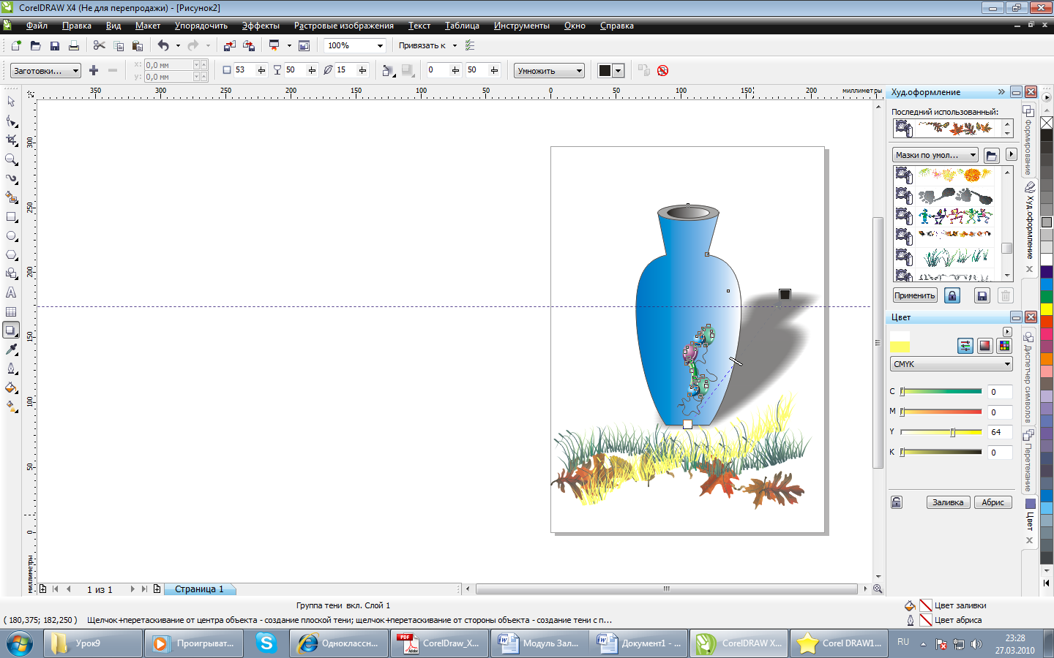The image size is (1054, 658).
Task: Select the Zoom tool
Action: [11, 159]
